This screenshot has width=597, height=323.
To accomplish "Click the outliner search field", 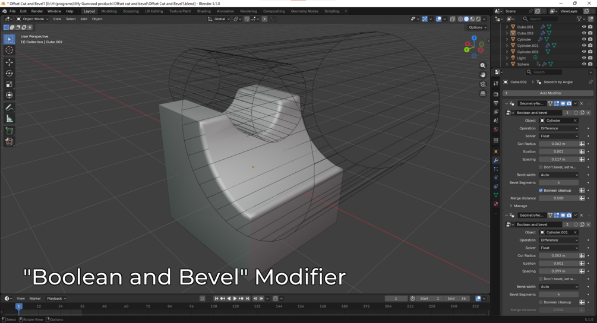I will coord(540,19).
